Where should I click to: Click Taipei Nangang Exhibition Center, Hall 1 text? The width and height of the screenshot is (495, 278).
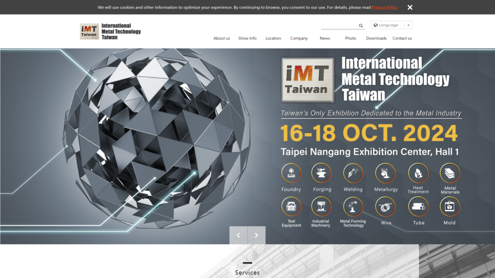370,152
